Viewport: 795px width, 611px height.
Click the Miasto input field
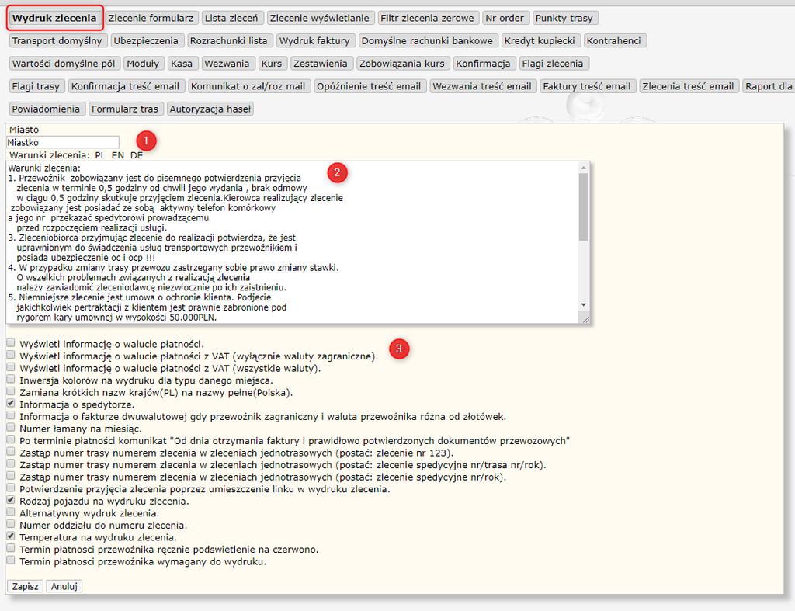point(63,143)
